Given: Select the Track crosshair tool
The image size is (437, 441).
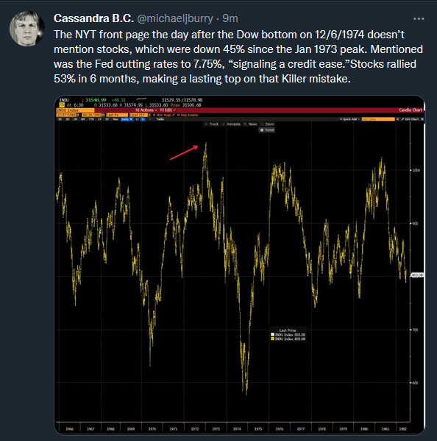Looking at the screenshot, I should pyautogui.click(x=212, y=124).
